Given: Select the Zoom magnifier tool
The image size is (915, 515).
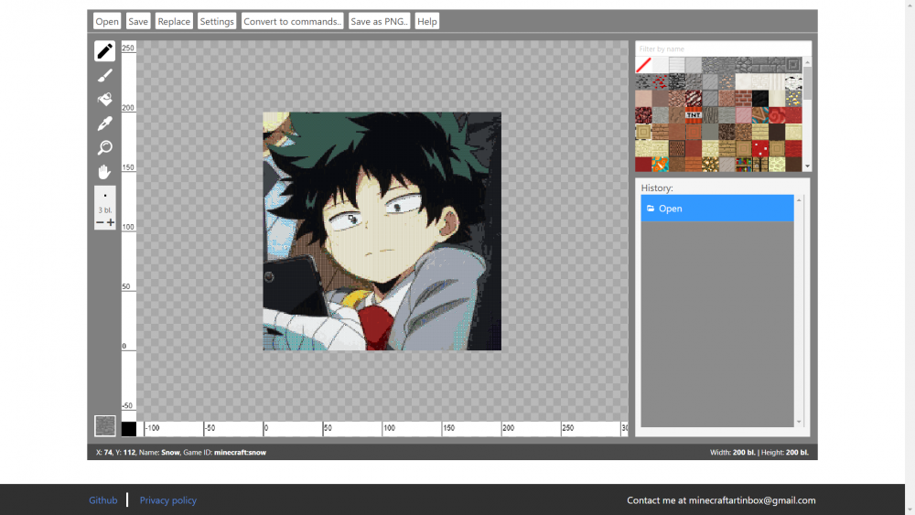Looking at the screenshot, I should [104, 147].
